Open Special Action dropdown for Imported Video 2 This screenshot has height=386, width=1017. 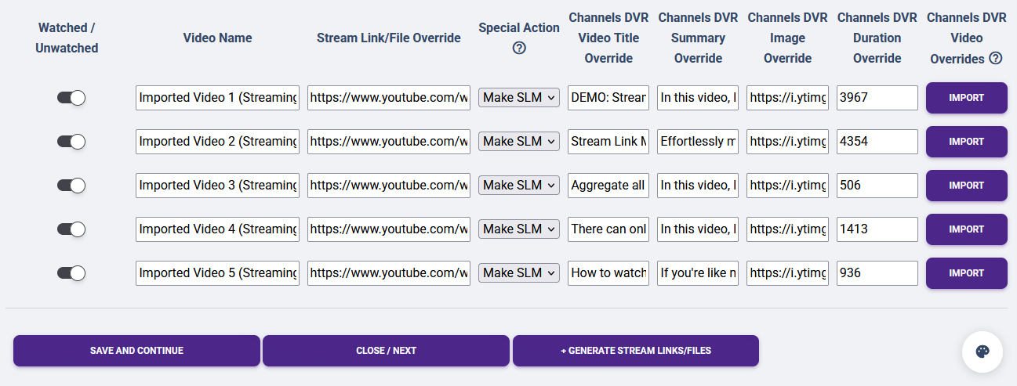[519, 142]
